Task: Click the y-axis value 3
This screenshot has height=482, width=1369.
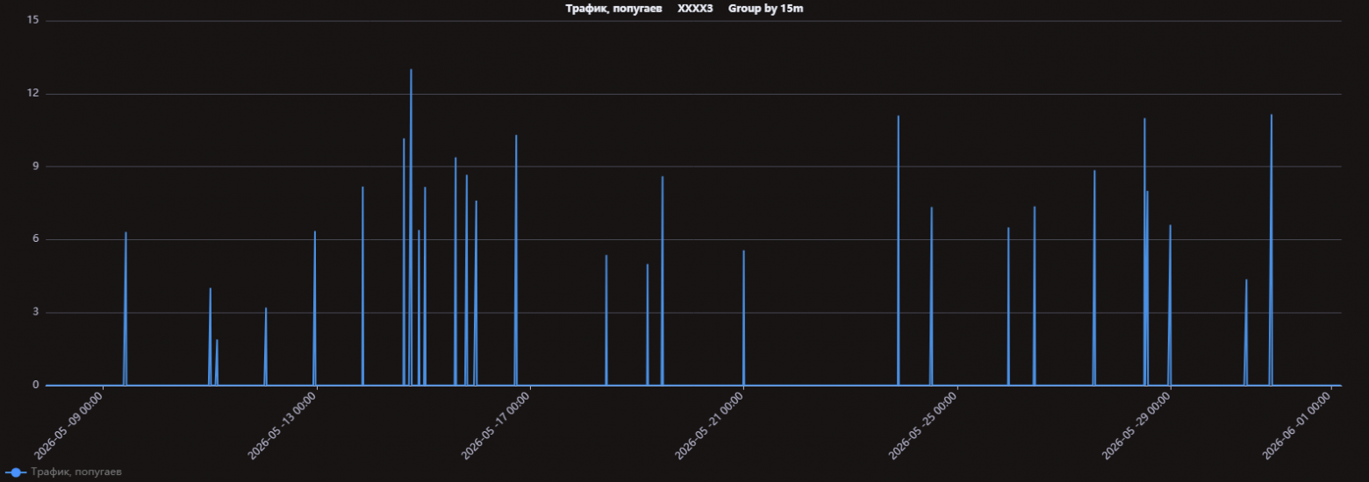Action: click(x=36, y=312)
